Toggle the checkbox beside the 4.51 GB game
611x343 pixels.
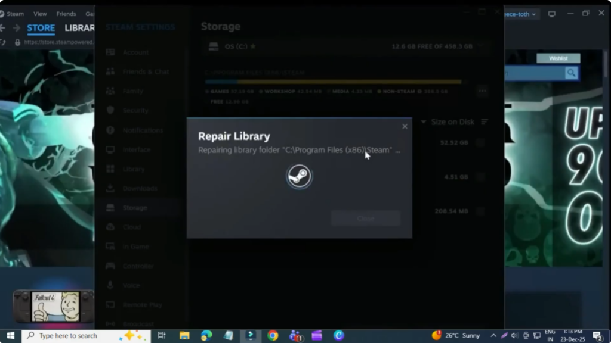[x=480, y=176]
